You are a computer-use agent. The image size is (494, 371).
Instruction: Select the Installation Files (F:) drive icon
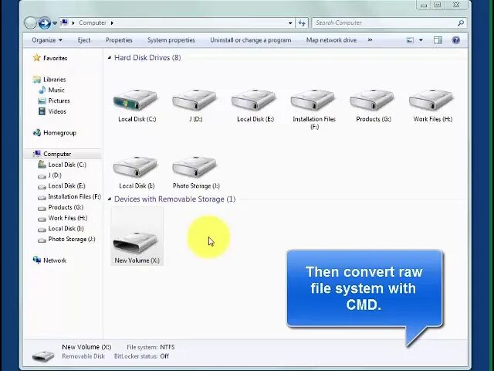313,100
